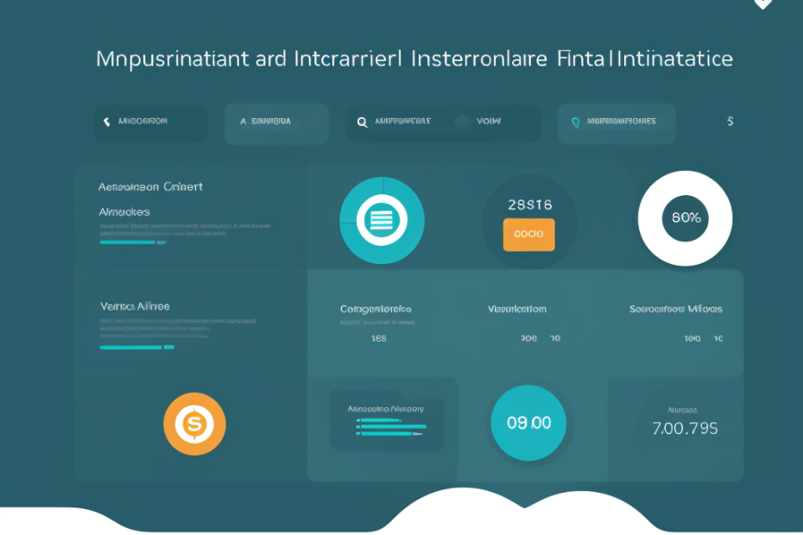Click the orange dollar coin icon

[194, 424]
